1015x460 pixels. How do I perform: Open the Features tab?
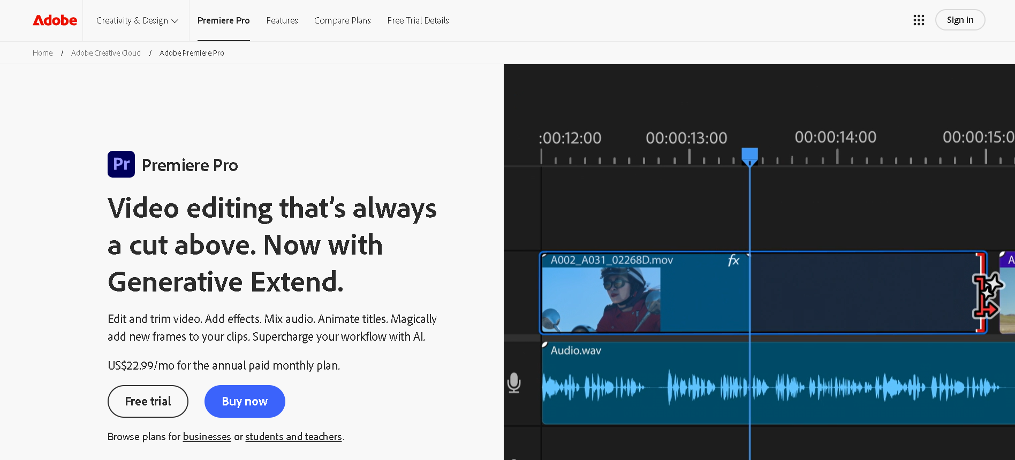[x=282, y=20]
